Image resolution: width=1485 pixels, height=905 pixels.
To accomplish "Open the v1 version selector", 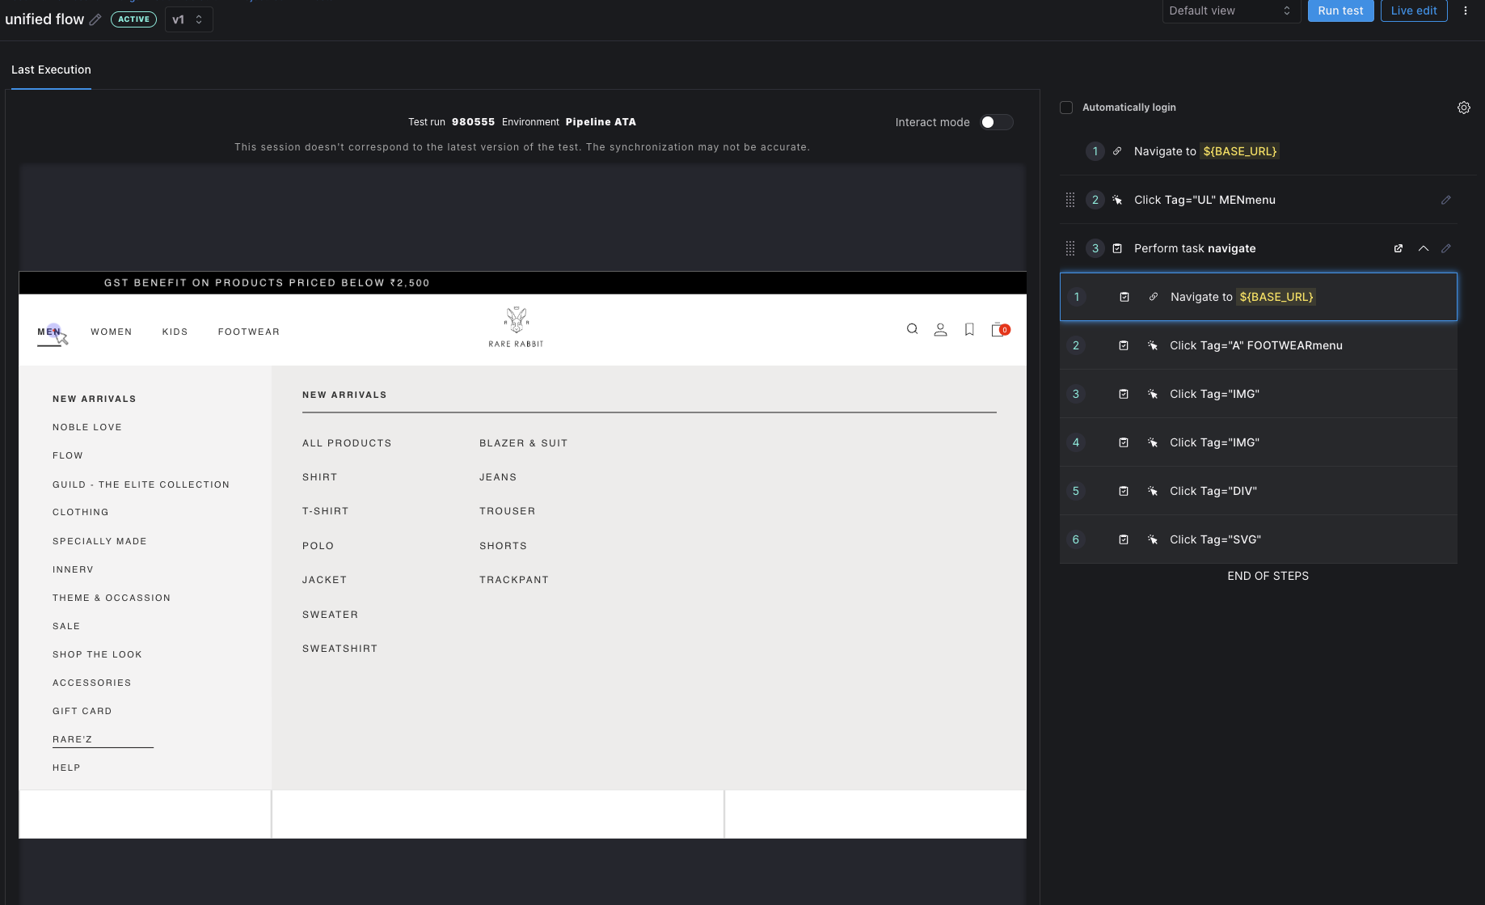I will pyautogui.click(x=188, y=19).
